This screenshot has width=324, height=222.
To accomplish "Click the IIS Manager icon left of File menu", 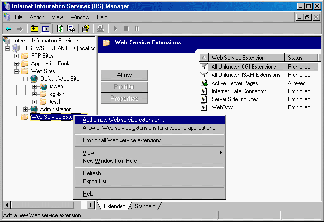I will [x=8, y=17].
